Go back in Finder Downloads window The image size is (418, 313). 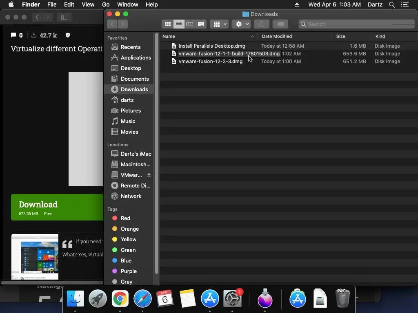point(112,24)
